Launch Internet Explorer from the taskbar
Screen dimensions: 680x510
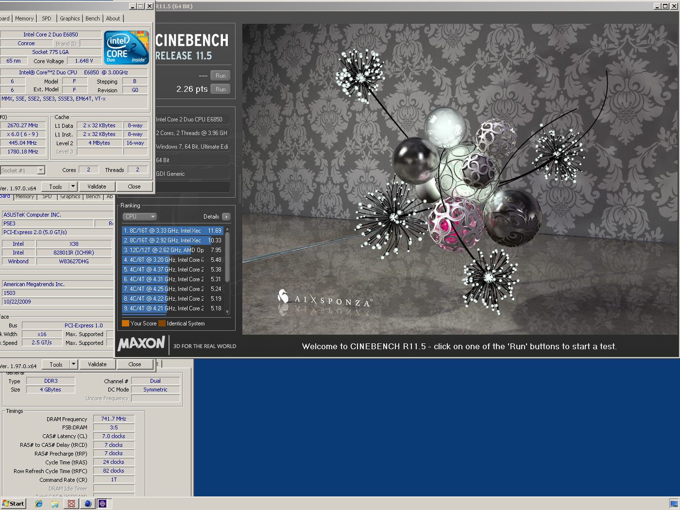click(x=39, y=504)
